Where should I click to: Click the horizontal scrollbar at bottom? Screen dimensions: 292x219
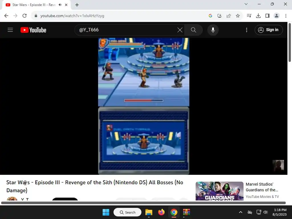coord(143,203)
